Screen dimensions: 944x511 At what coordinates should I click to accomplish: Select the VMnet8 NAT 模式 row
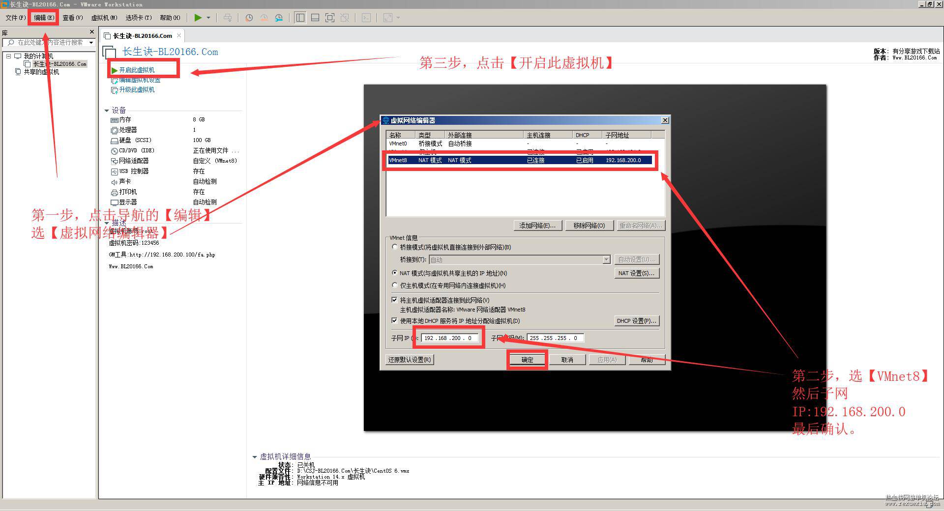tap(520, 160)
